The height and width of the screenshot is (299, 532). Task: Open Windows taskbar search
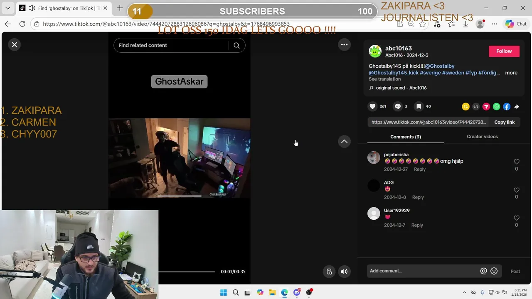pyautogui.click(x=236, y=292)
